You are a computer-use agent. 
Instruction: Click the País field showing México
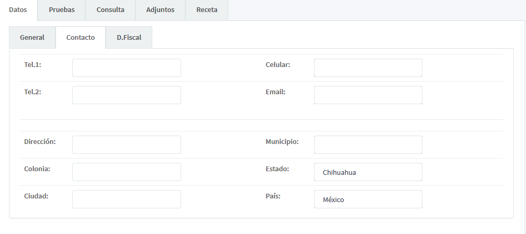(x=368, y=199)
